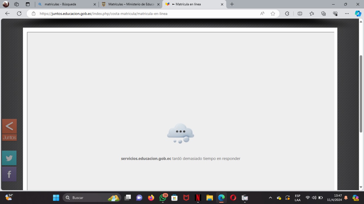This screenshot has width=364, height=204.
Task: Open browser Extensions puzzle icon
Action: (287, 14)
